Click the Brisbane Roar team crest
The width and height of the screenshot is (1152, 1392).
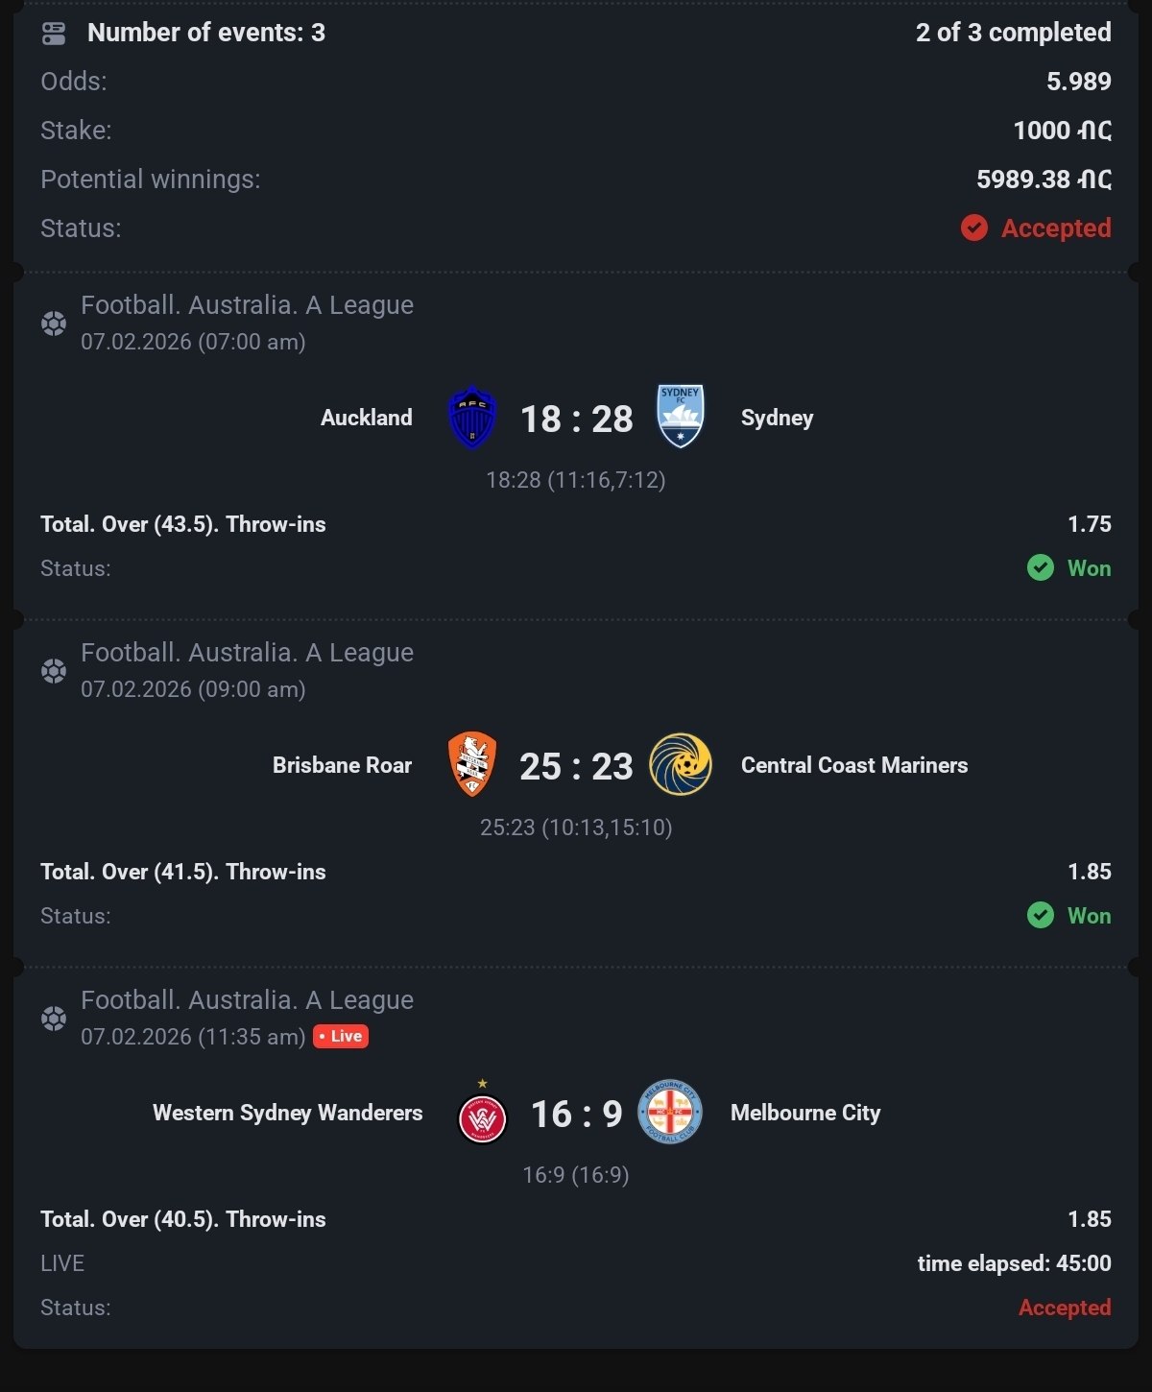click(472, 765)
